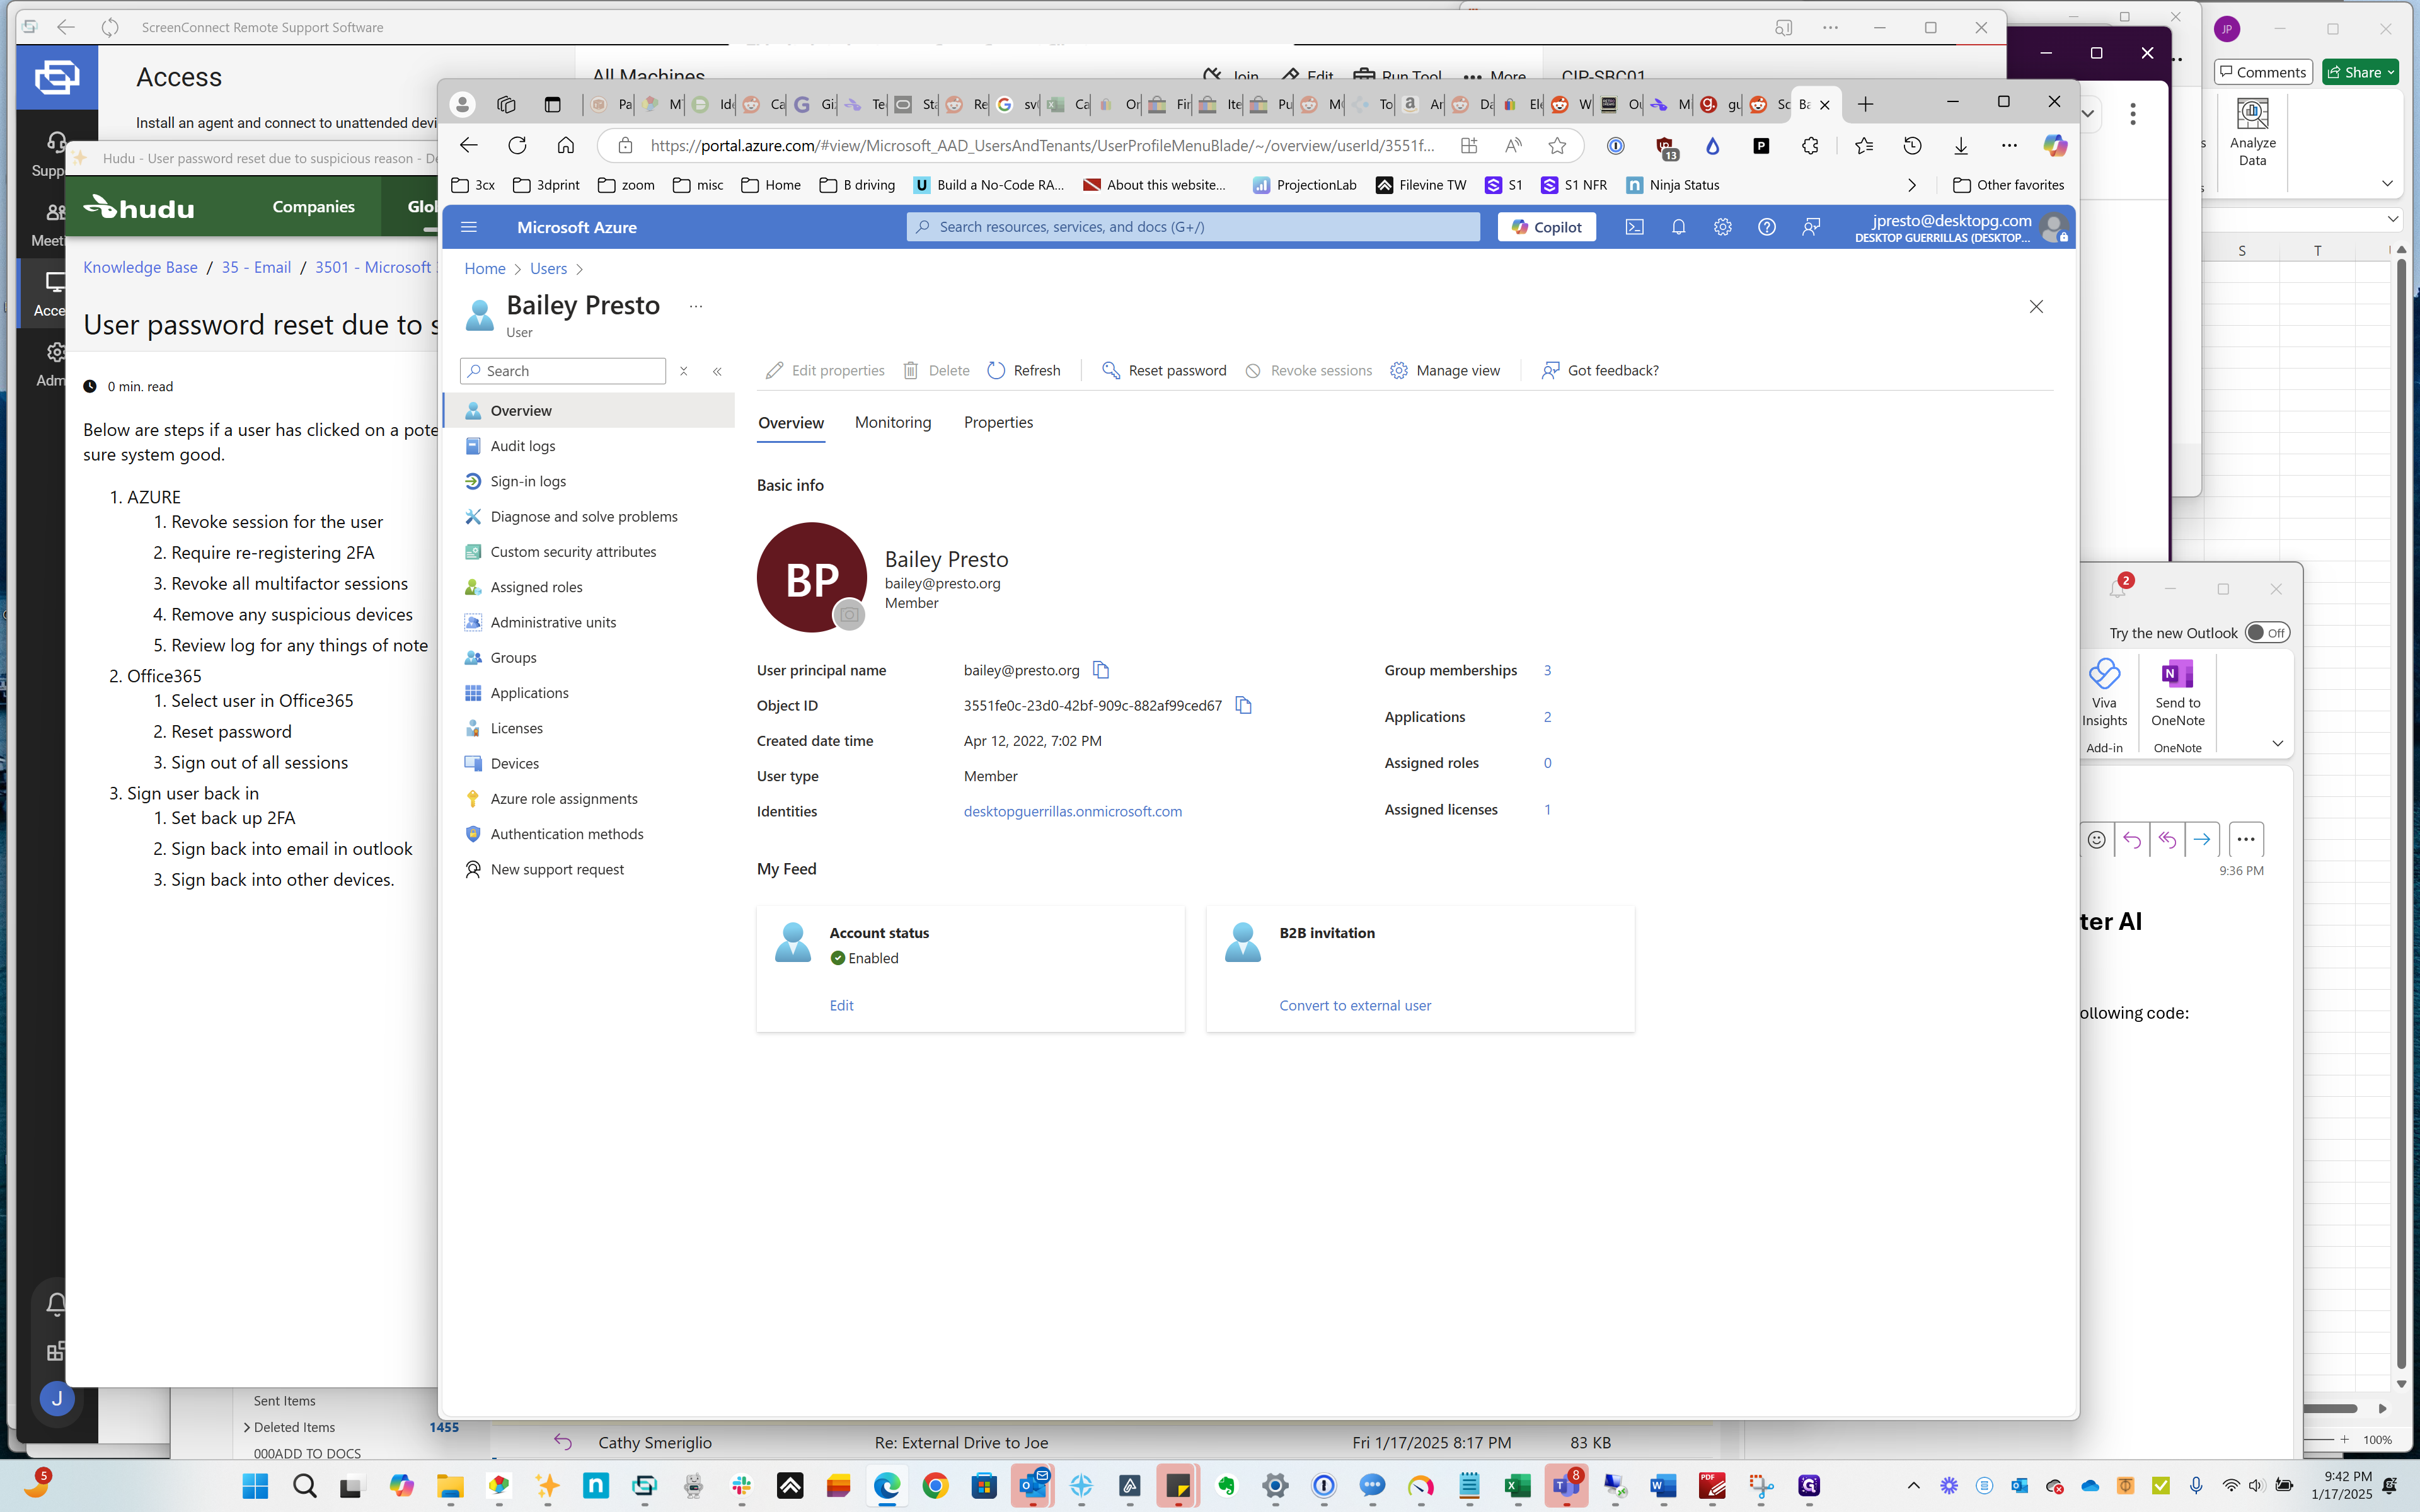The width and height of the screenshot is (2420, 1512).
Task: Show hidden system tray icons
Action: (x=1913, y=1485)
